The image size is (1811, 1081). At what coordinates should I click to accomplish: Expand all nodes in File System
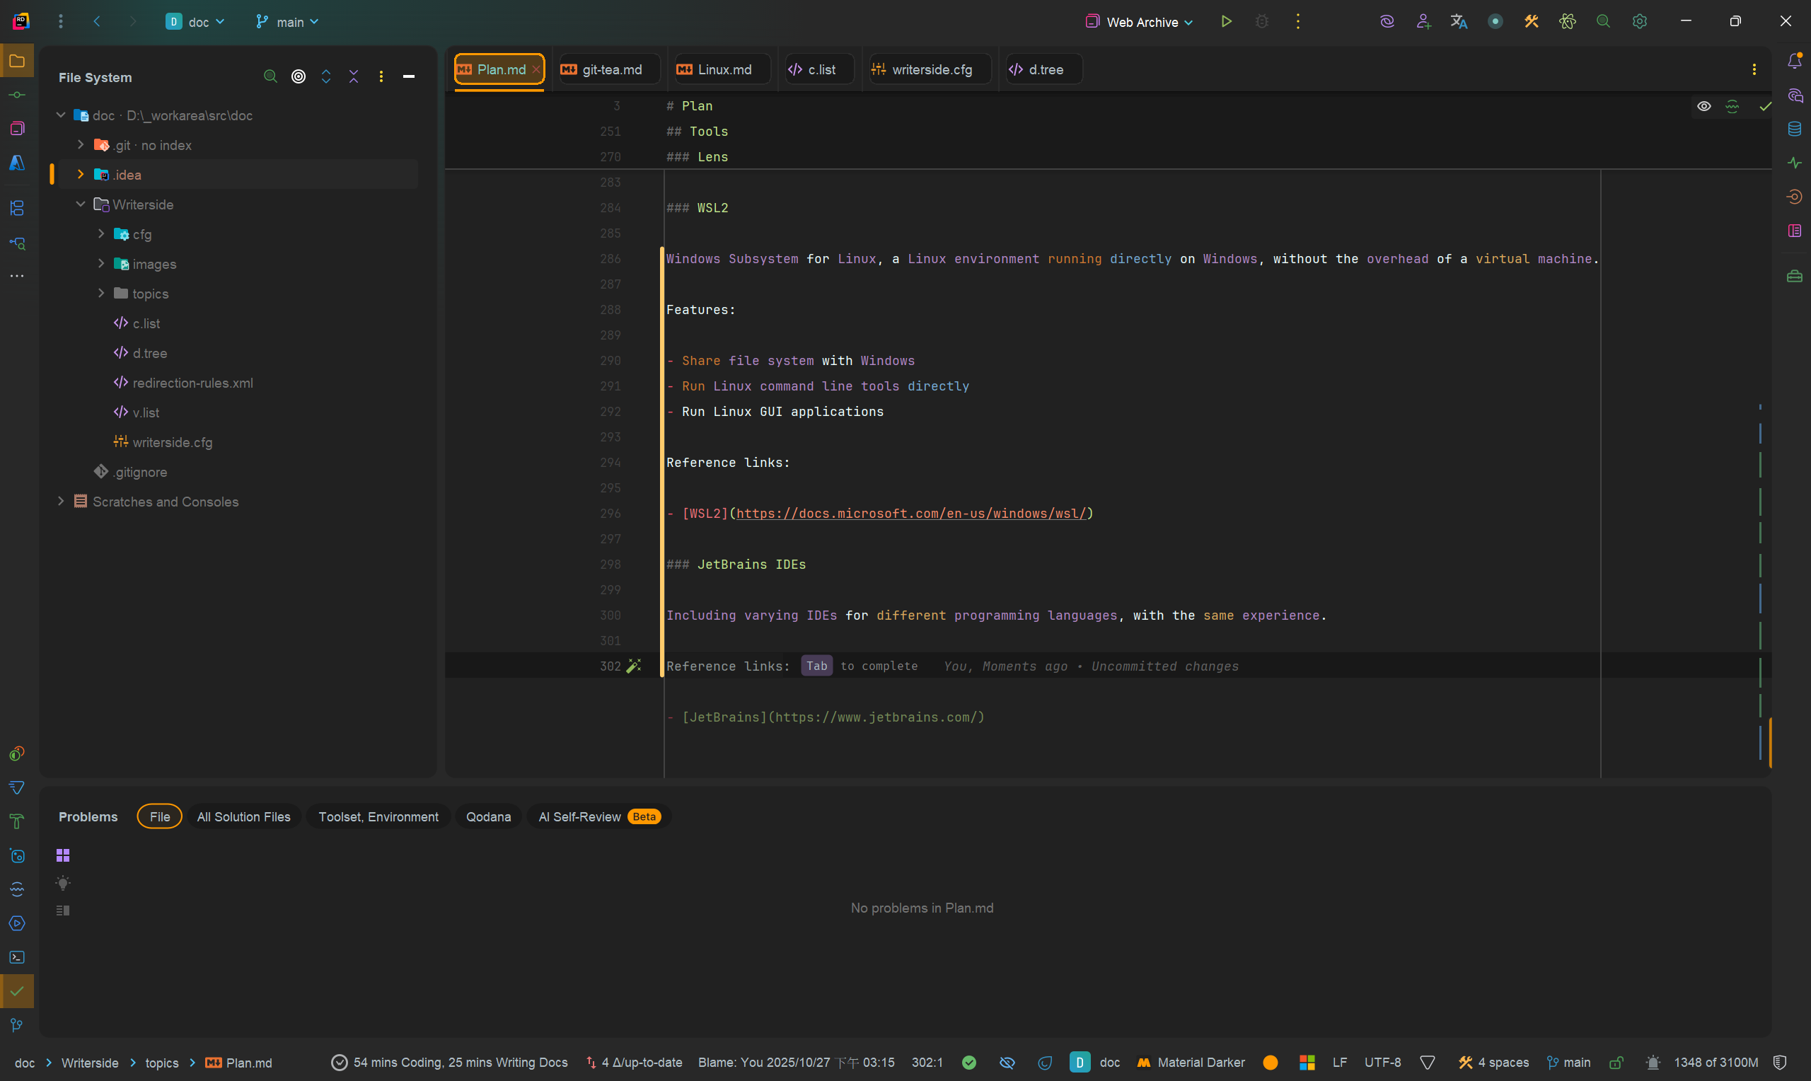326,76
